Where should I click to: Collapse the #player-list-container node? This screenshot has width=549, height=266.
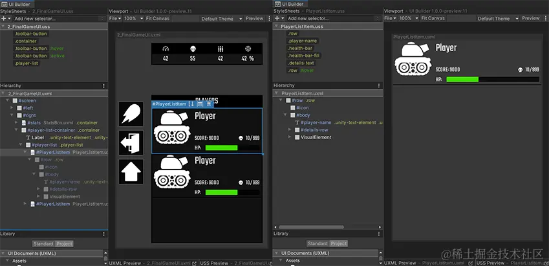16,130
